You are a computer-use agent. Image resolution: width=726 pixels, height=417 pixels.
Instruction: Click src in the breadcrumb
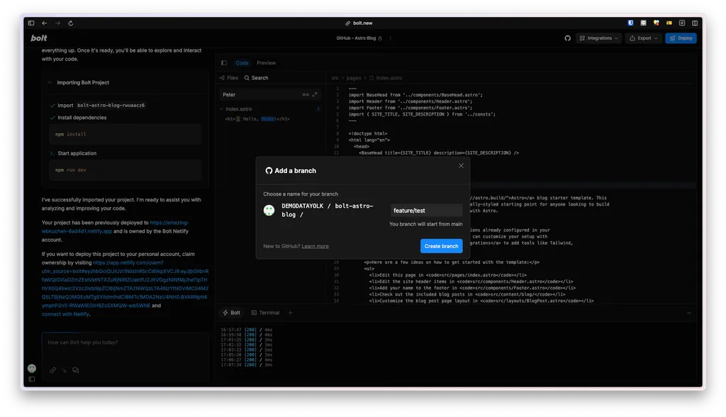point(335,78)
